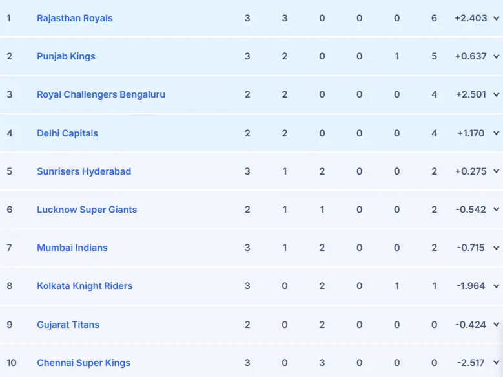Expand the Kolkata Knight Riders row chevron
The width and height of the screenshot is (503, 377).
(x=496, y=286)
